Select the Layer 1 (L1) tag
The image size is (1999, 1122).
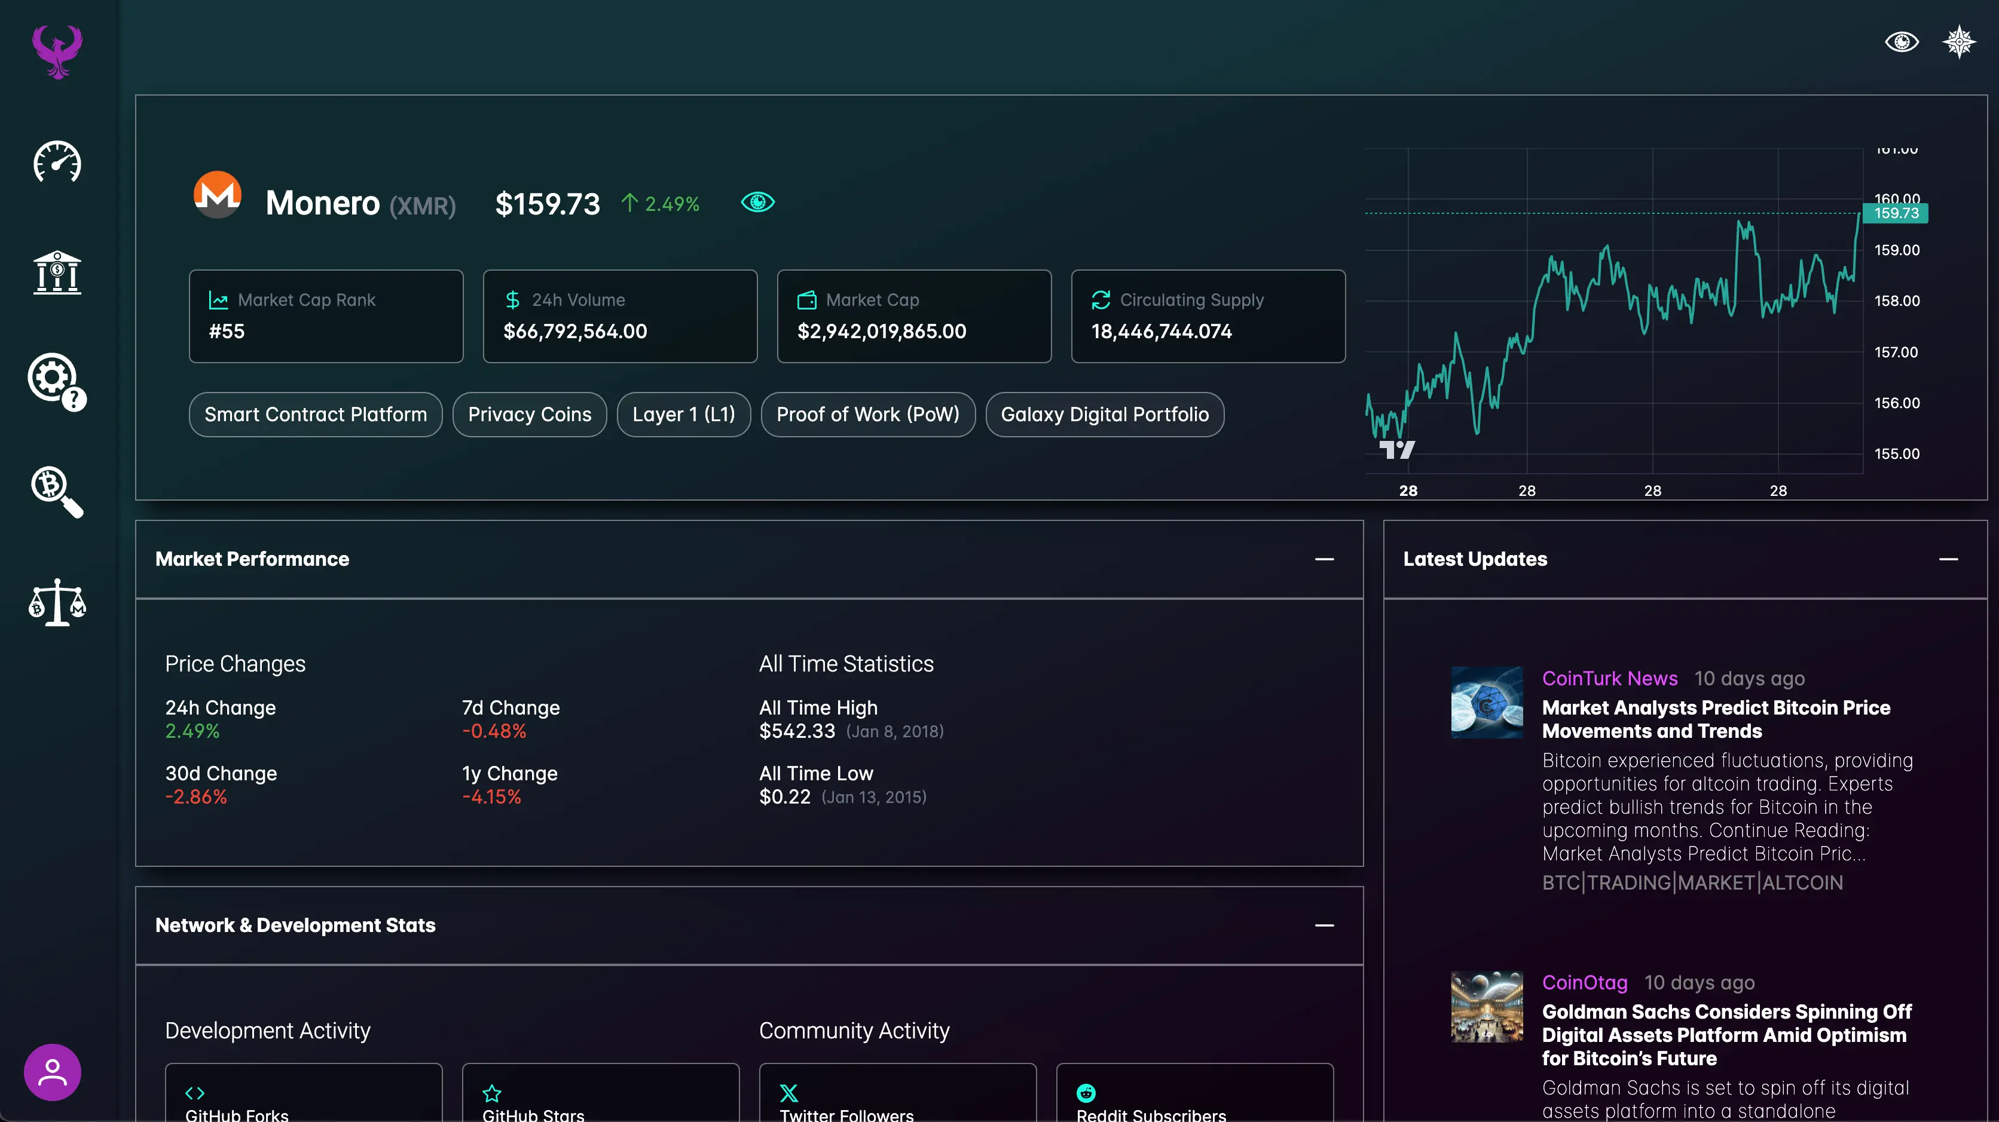pyautogui.click(x=684, y=415)
